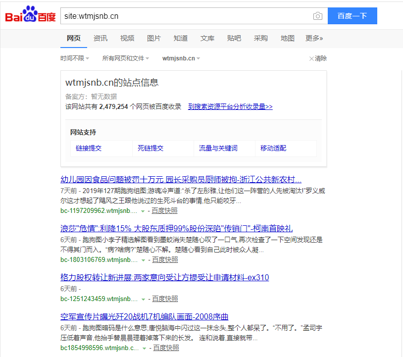The width and height of the screenshot is (403, 357).
Task: Go to the 贴吧 tab
Action: (x=234, y=38)
